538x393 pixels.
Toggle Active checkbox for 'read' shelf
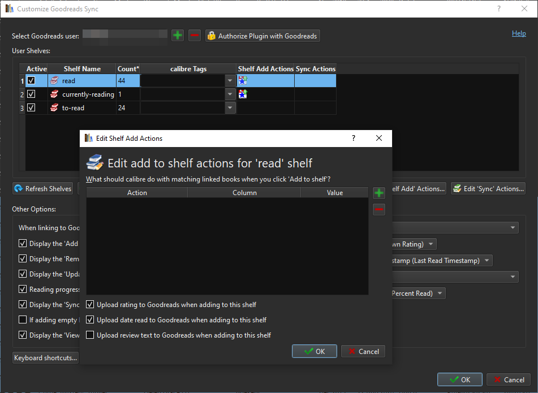[31, 80]
